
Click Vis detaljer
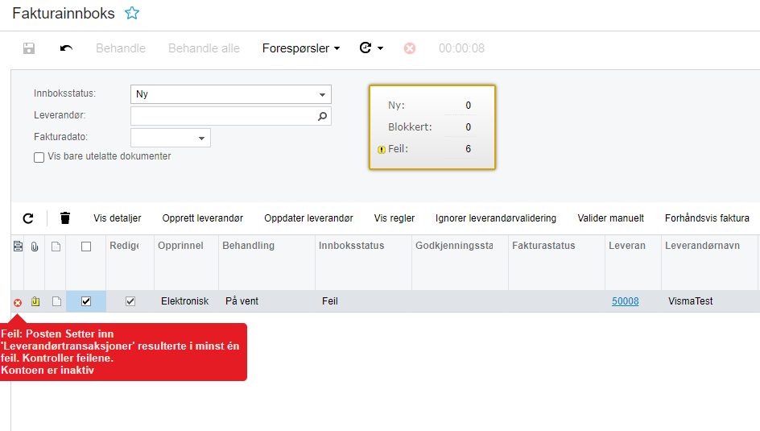(x=118, y=218)
